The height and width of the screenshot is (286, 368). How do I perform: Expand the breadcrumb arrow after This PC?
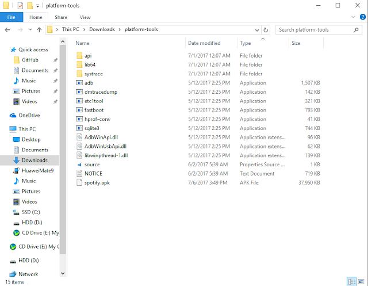tap(84, 29)
